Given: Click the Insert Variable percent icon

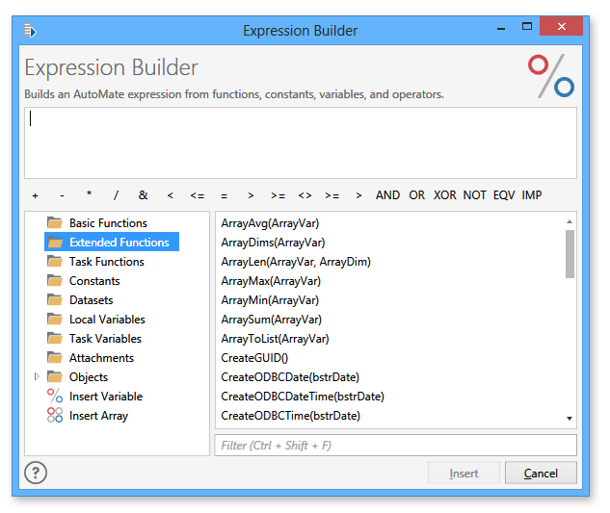Looking at the screenshot, I should [54, 397].
